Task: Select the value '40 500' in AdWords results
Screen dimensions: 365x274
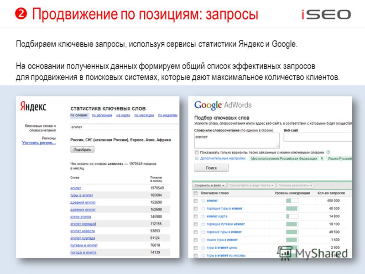Action: point(334,209)
